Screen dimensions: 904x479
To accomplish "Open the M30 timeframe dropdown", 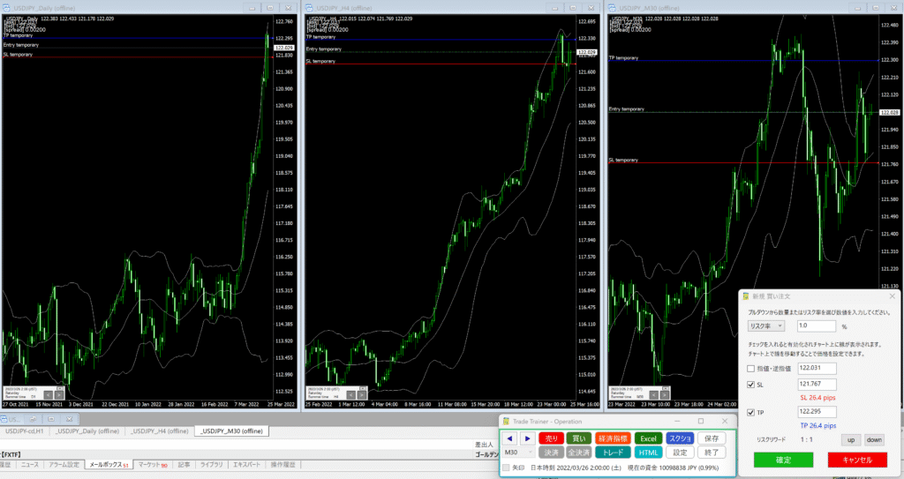I will coord(518,453).
